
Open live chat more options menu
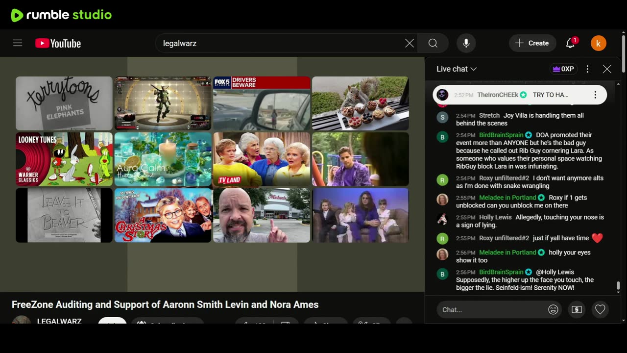pyautogui.click(x=587, y=69)
